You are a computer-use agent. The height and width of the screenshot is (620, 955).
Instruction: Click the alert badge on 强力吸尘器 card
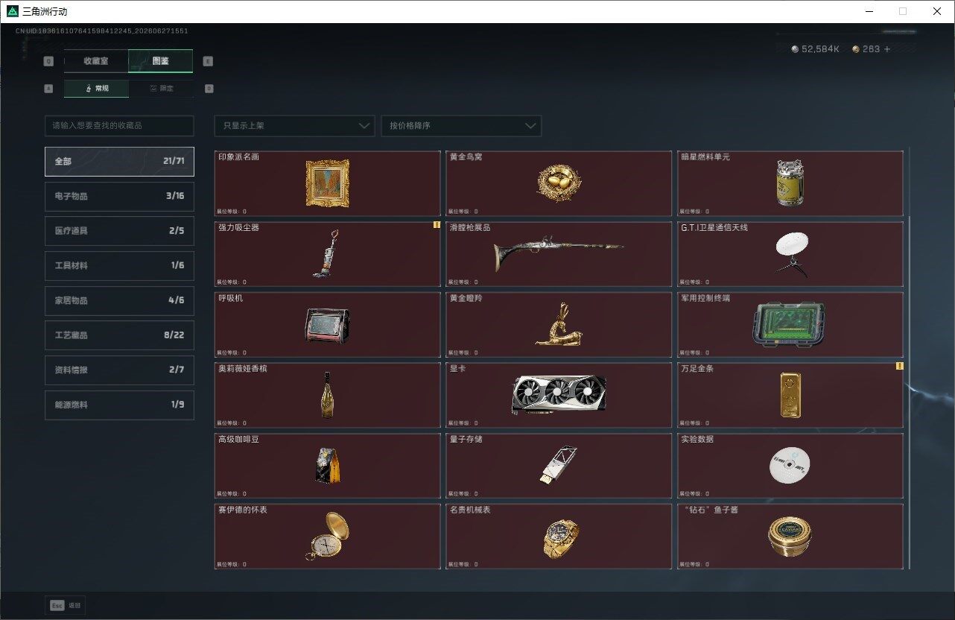click(x=437, y=225)
